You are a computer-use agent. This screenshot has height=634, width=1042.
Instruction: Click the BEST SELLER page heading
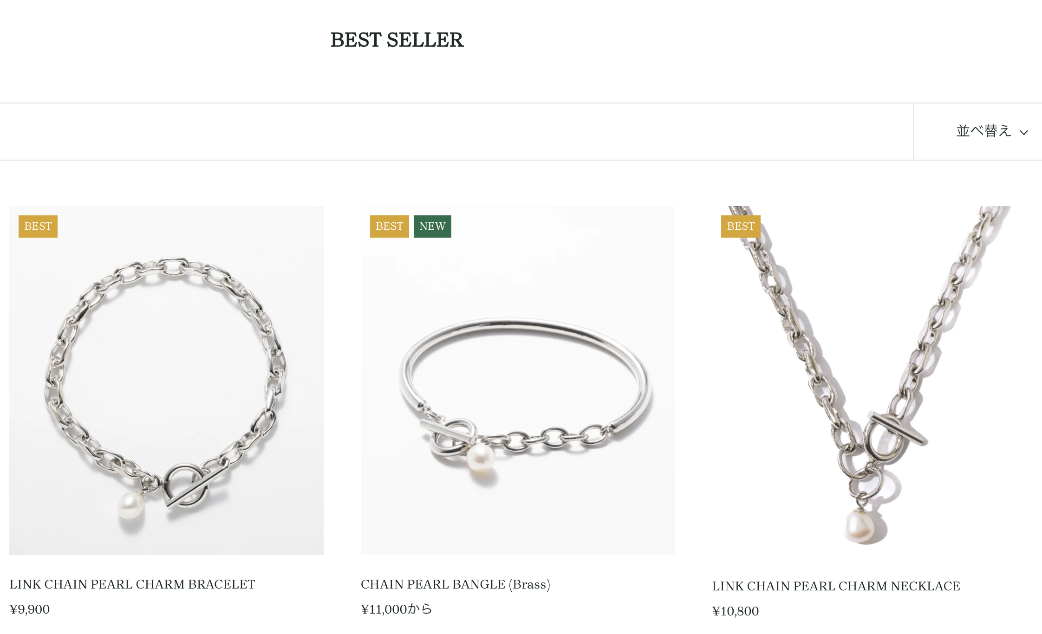[x=397, y=40]
